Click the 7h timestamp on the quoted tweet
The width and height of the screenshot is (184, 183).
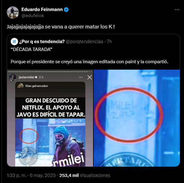(109, 42)
